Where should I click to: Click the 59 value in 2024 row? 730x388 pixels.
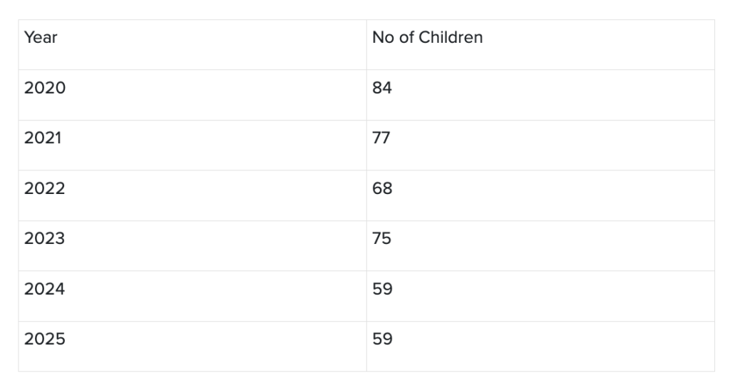click(x=540, y=296)
